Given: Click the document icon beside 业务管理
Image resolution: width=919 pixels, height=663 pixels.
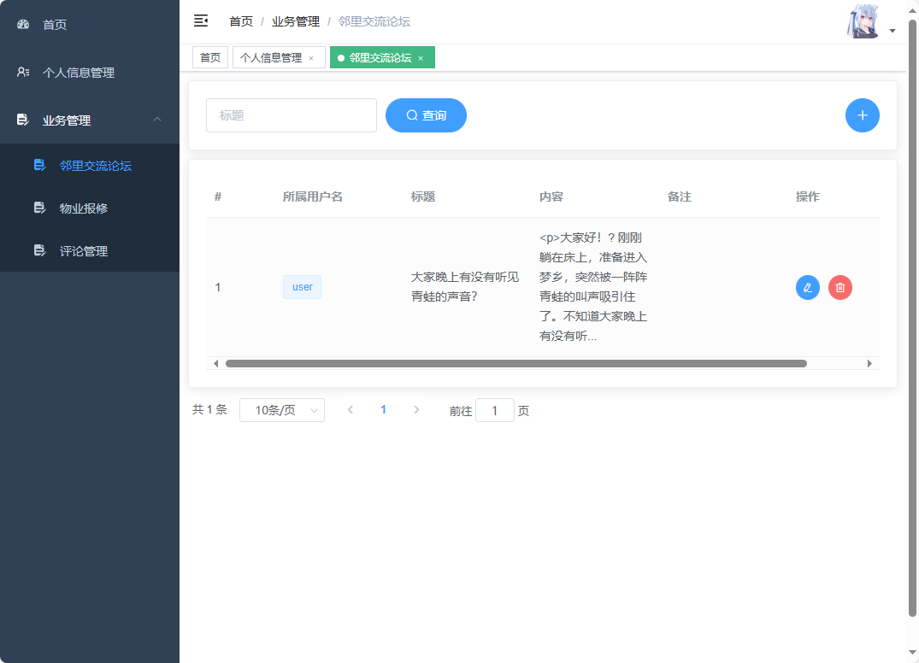Looking at the screenshot, I should tap(21, 120).
